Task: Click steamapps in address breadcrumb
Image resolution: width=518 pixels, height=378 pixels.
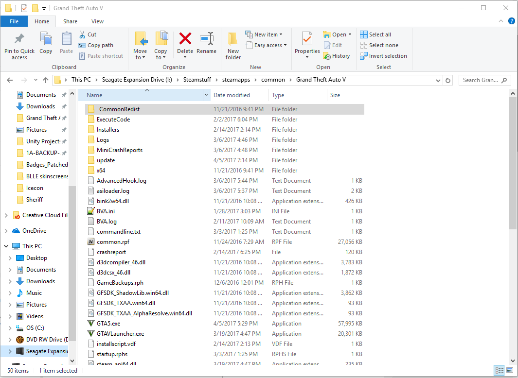Action: pos(236,80)
